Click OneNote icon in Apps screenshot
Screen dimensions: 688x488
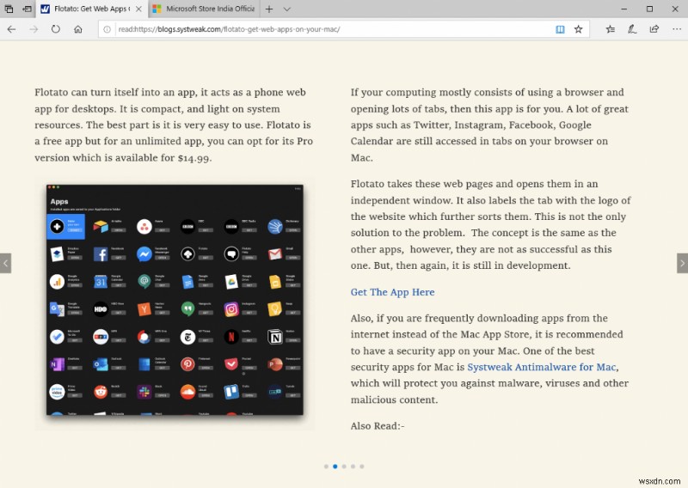tap(57, 364)
